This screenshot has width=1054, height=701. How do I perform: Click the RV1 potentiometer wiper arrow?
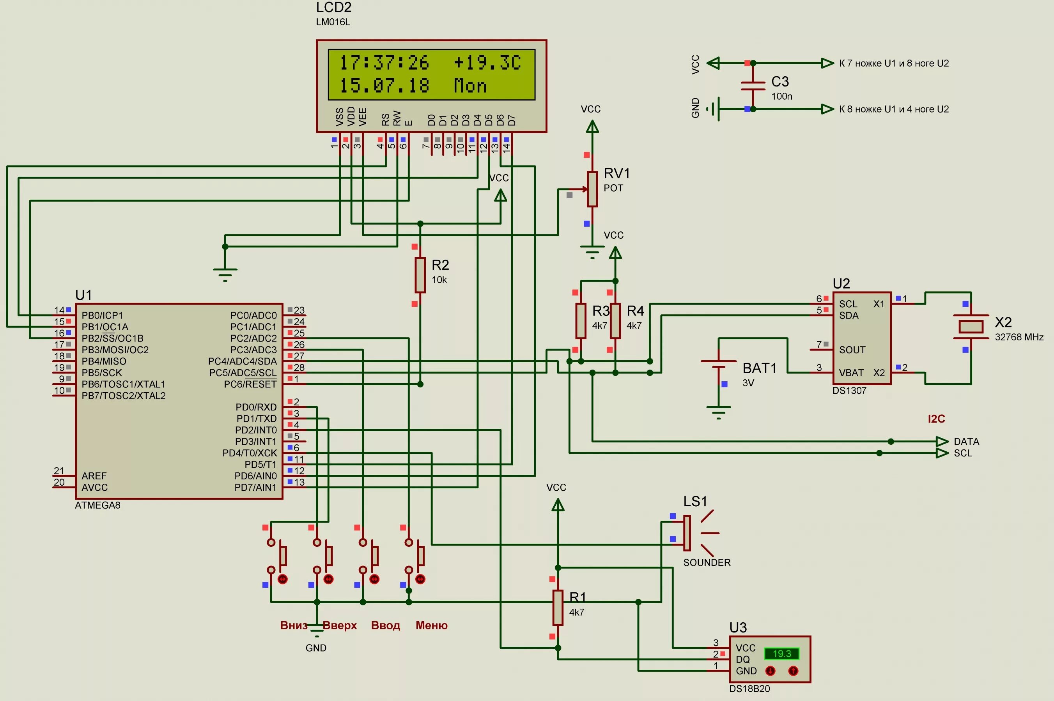(x=583, y=189)
